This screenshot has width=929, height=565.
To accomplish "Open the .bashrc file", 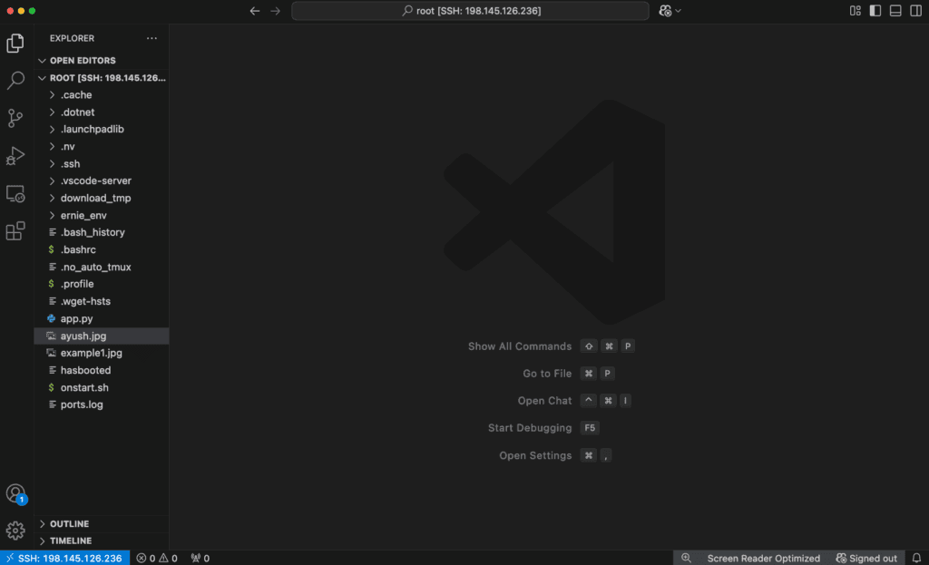I will click(102, 249).
